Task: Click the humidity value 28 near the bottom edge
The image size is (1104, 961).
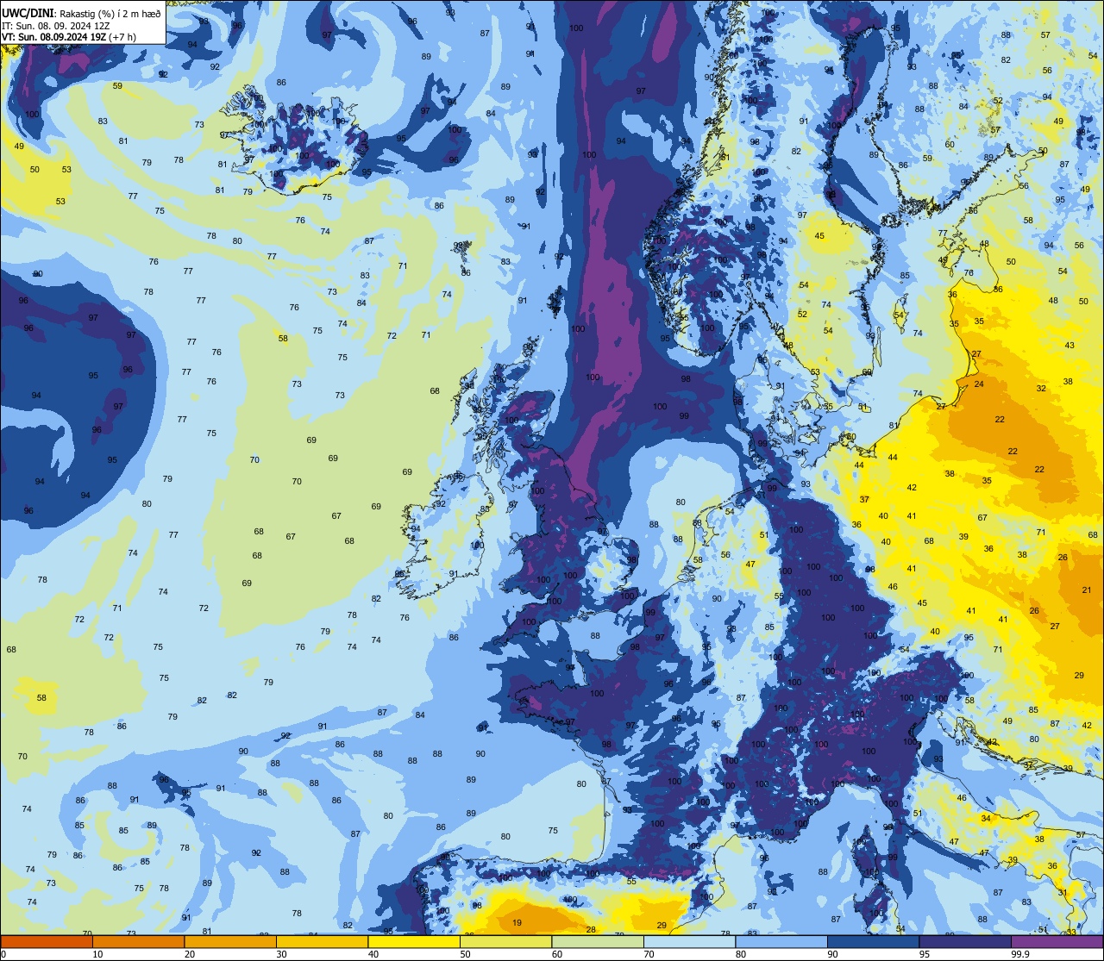Action: tap(591, 930)
